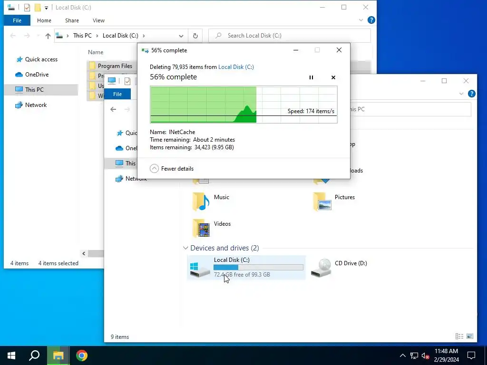Open taskbar Search
The height and width of the screenshot is (365, 487).
34,355
